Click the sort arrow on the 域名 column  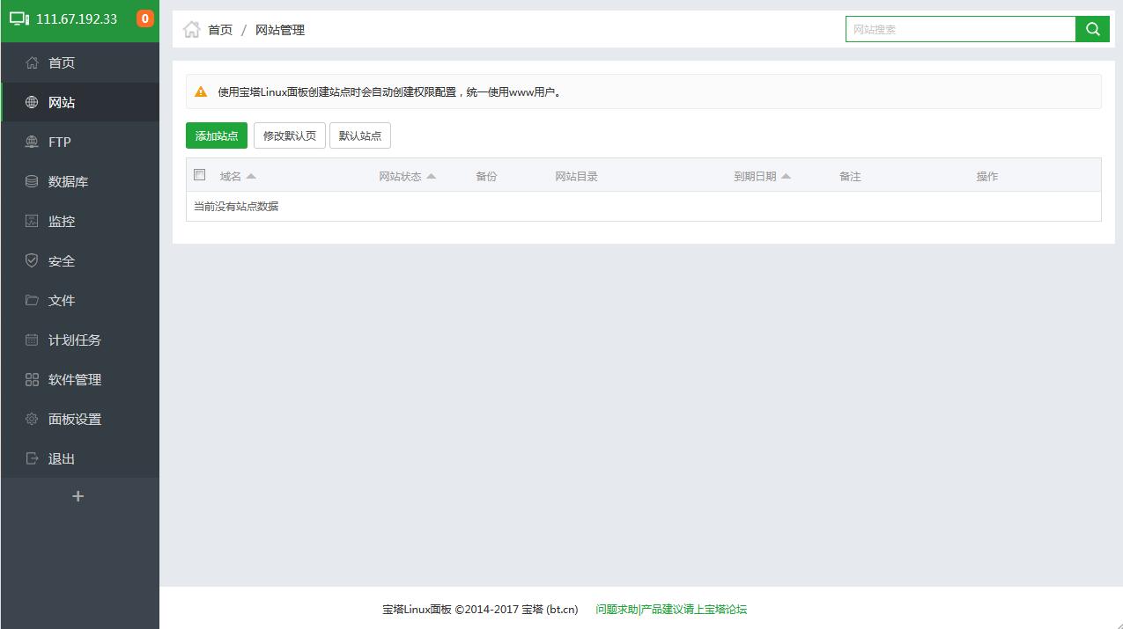(251, 175)
